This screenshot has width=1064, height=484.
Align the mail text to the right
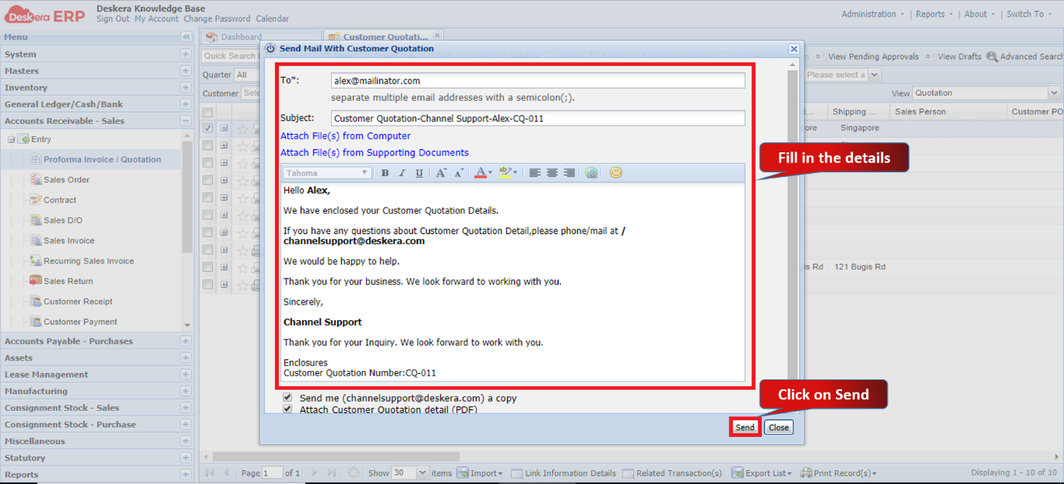(x=569, y=173)
